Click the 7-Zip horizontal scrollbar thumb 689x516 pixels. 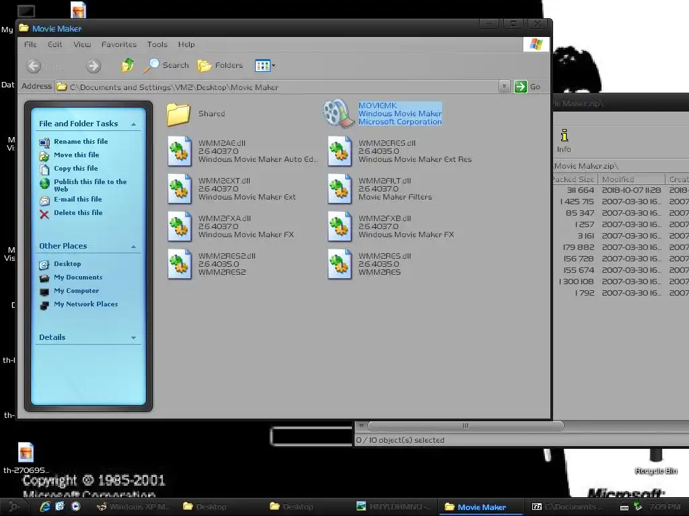466,425
